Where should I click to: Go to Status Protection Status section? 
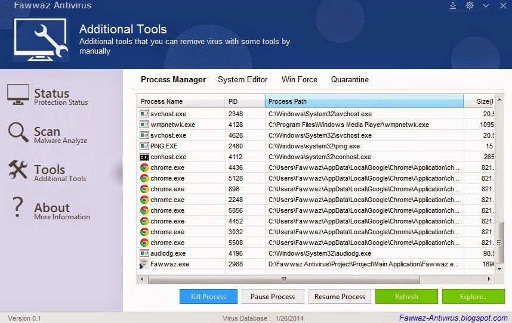(61, 97)
